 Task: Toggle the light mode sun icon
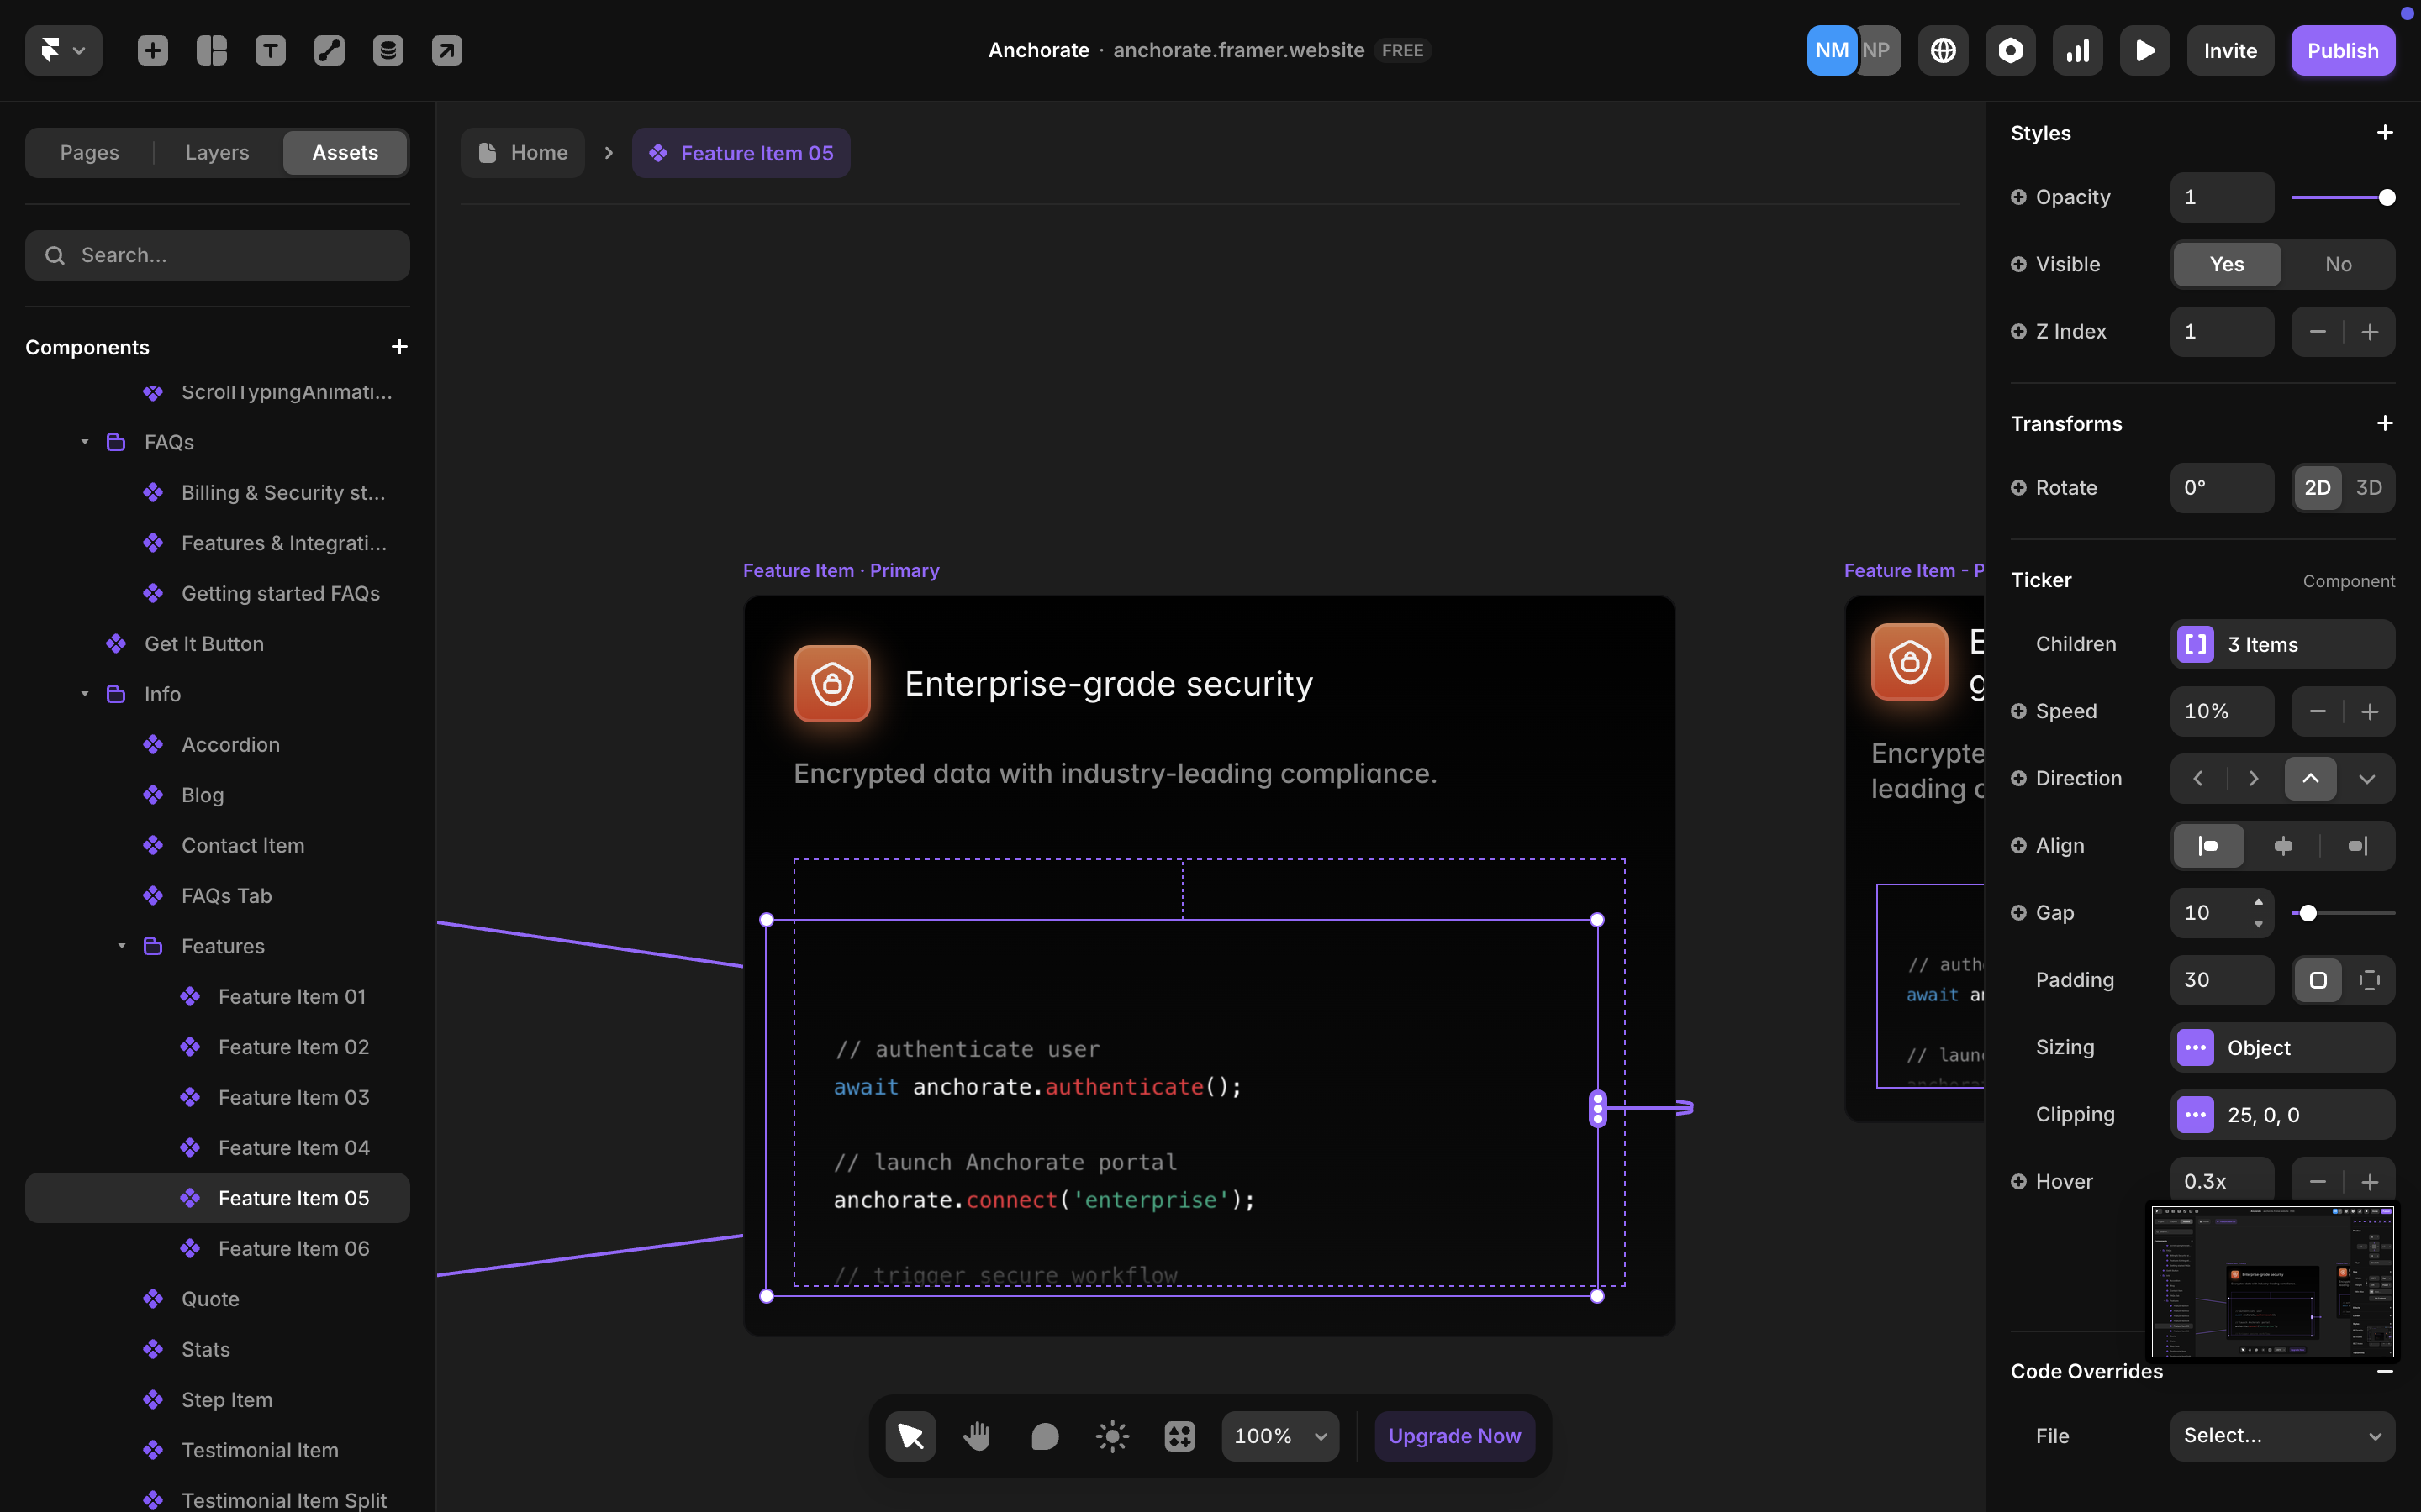(1111, 1436)
